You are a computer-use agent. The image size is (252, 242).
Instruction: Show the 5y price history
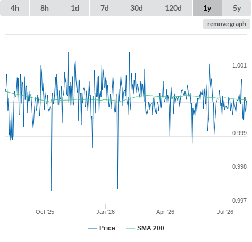pos(237,8)
